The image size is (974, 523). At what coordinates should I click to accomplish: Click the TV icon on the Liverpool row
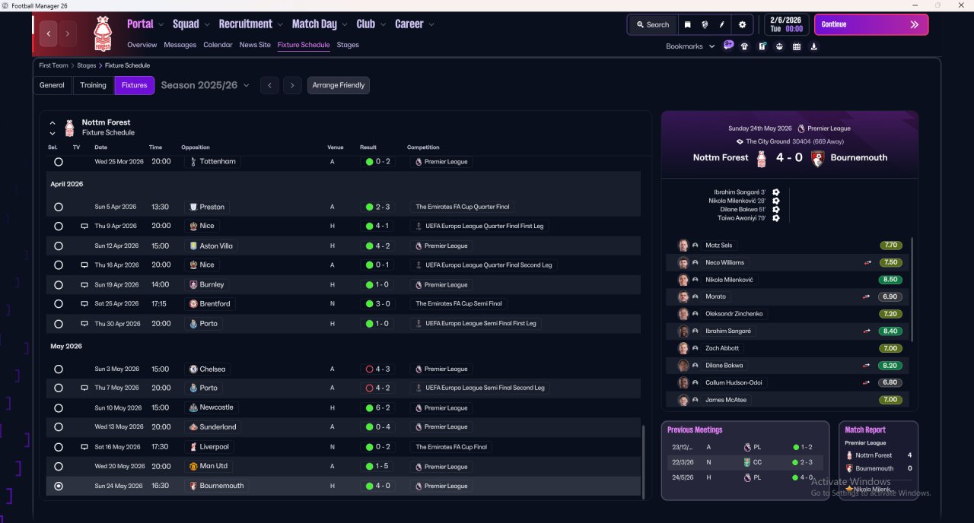(84, 447)
